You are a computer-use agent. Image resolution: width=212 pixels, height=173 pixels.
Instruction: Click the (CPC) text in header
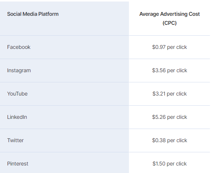click(x=170, y=23)
